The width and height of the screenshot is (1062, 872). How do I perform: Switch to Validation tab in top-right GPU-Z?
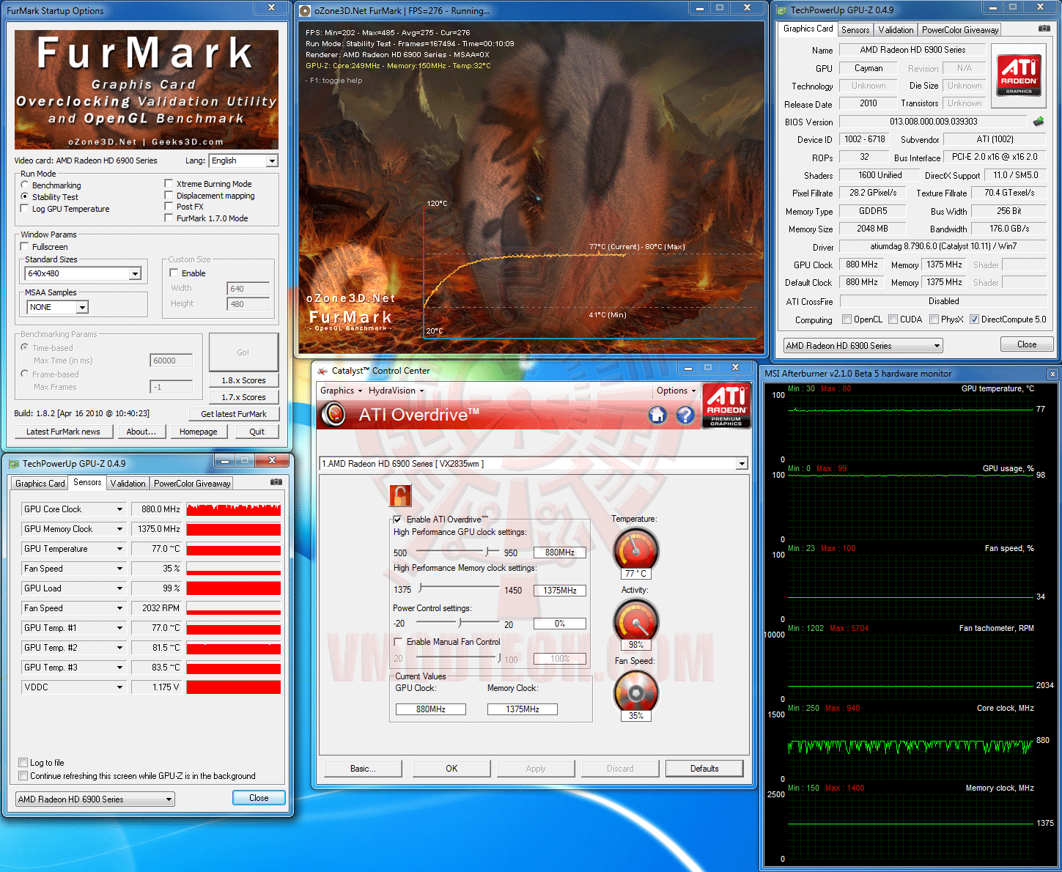(x=896, y=30)
